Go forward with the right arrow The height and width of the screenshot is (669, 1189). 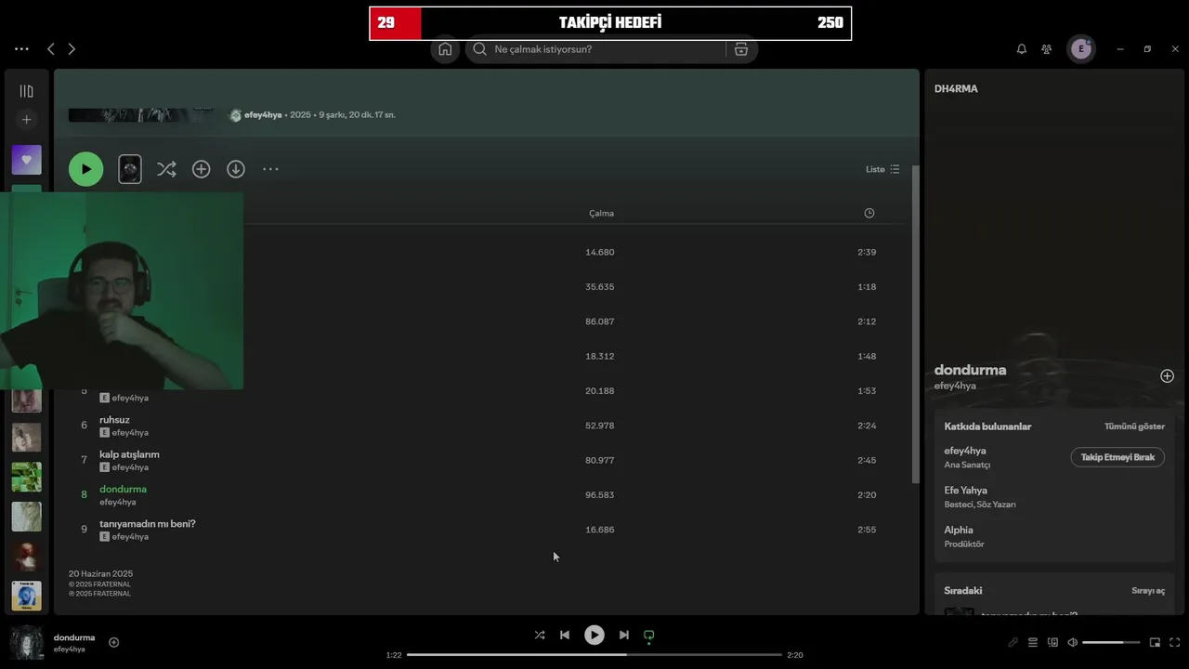pyautogui.click(x=72, y=49)
